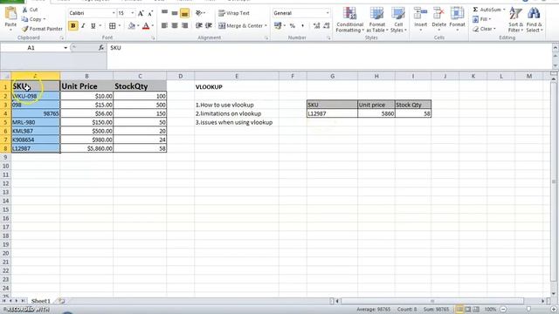Open Format as Table gallery
Viewport: 559px width, 314px height.
click(376, 20)
